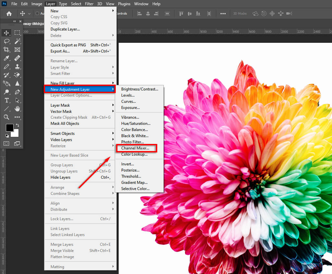Click the Home icon in options bar
332x274 pixels.
9,14
